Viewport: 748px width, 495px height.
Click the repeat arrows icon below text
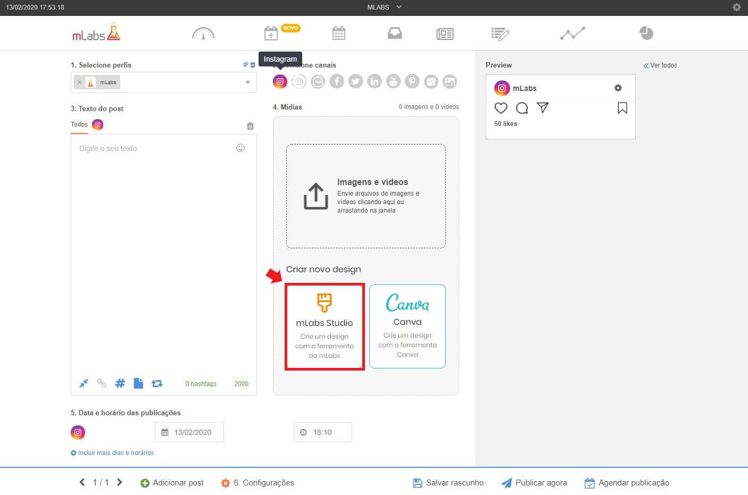click(x=157, y=383)
